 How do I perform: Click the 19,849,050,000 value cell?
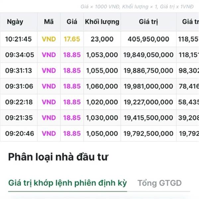coord(149,55)
